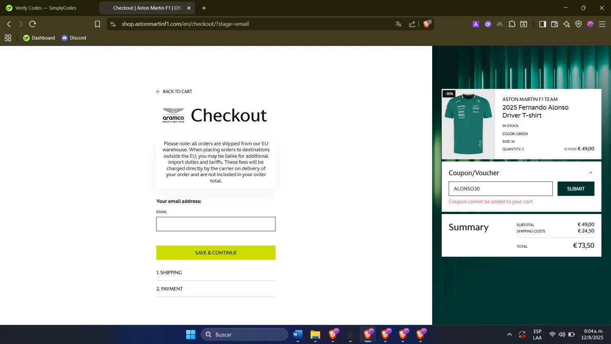Reload the checkout page
611x344 pixels.
pyautogui.click(x=33, y=24)
